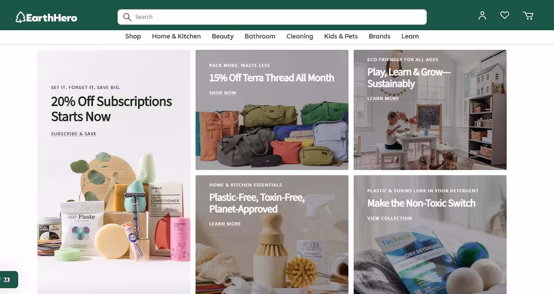Click Make the Non-Toxic Switch heading
Screen dimensions: 554x294
pos(421,203)
